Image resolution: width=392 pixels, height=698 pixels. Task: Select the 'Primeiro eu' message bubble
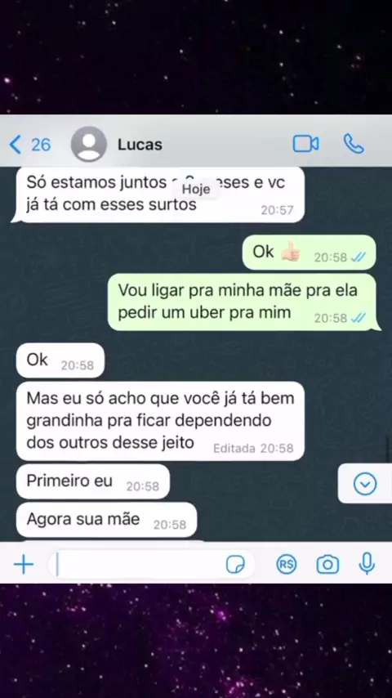(93, 481)
